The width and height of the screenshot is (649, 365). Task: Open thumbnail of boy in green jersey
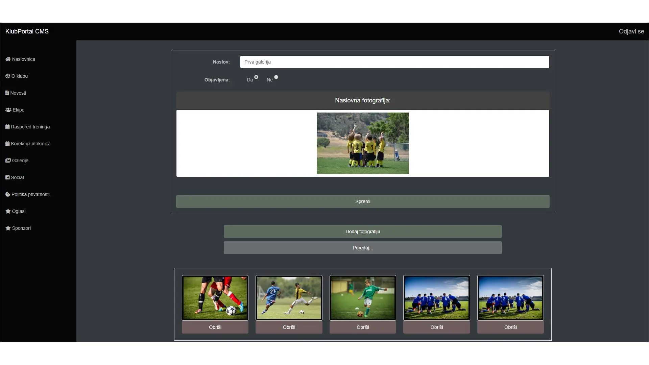point(363,298)
